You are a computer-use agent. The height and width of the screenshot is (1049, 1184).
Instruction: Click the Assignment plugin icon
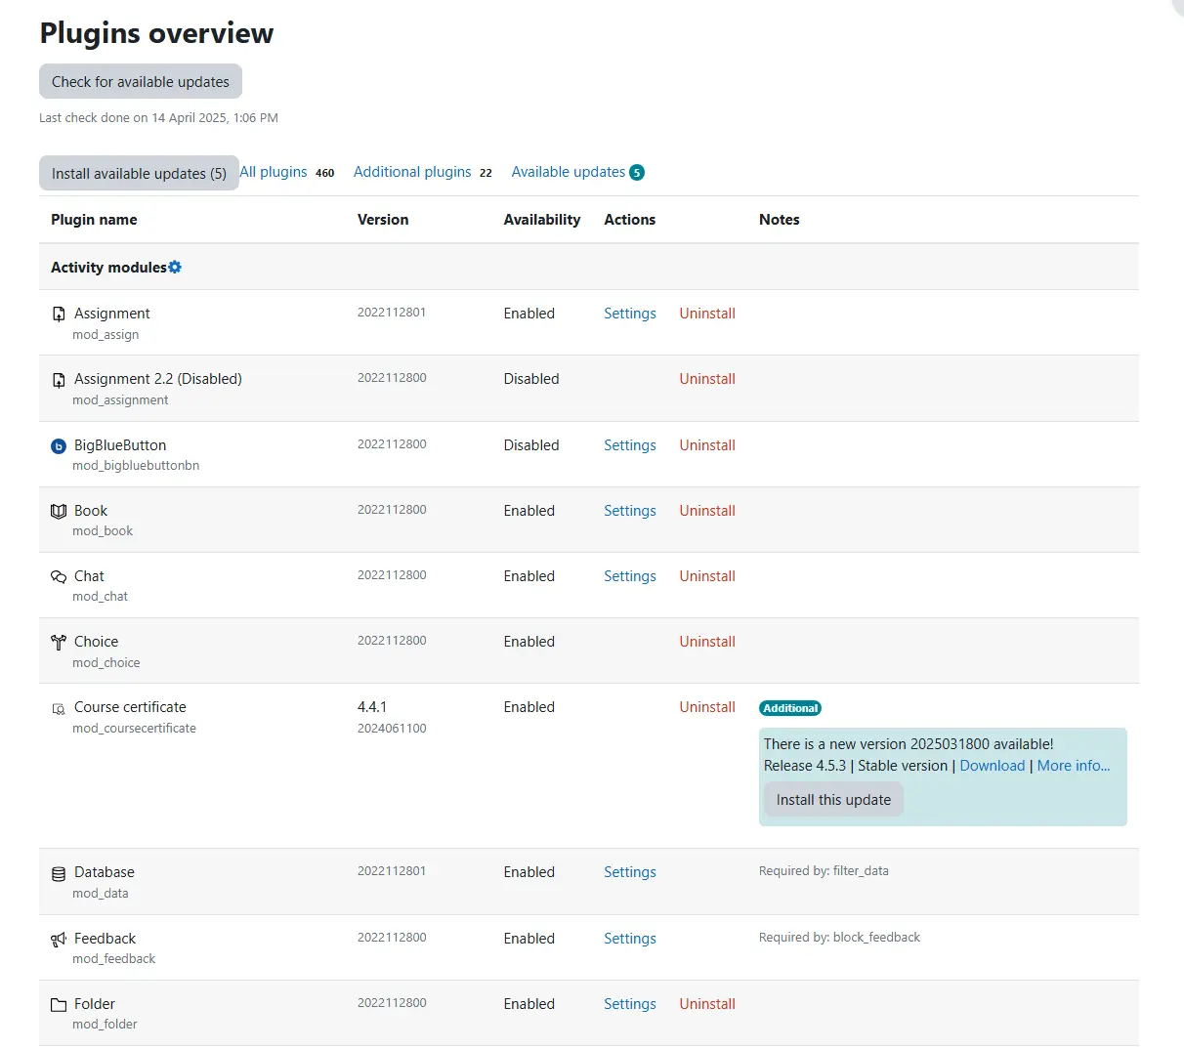pyautogui.click(x=59, y=315)
